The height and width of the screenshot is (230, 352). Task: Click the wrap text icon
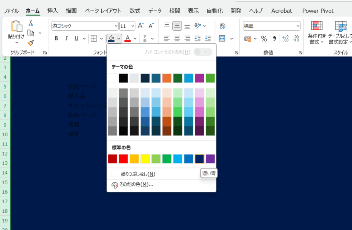coord(222,26)
